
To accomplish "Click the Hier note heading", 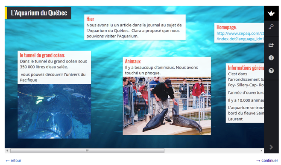I will click(90, 19).
